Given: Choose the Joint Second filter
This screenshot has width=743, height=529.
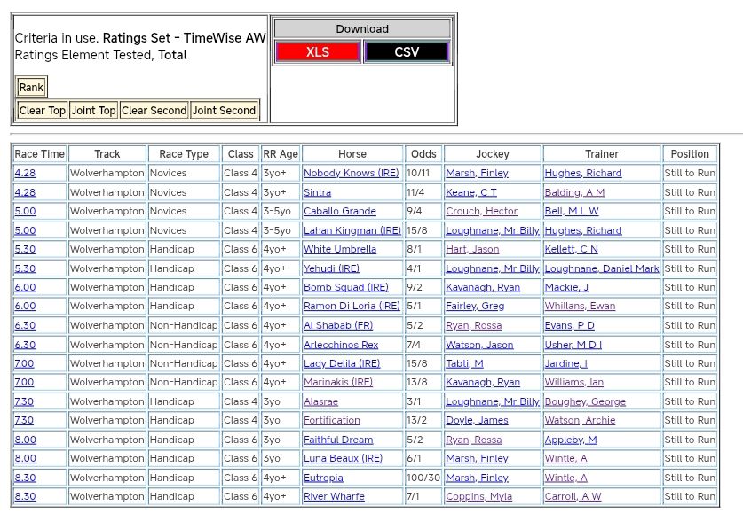Looking at the screenshot, I should pyautogui.click(x=224, y=111).
